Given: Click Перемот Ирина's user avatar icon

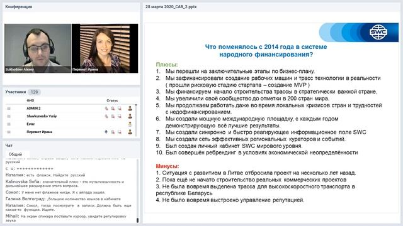Looking at the screenshot, I should [x=130, y=132].
